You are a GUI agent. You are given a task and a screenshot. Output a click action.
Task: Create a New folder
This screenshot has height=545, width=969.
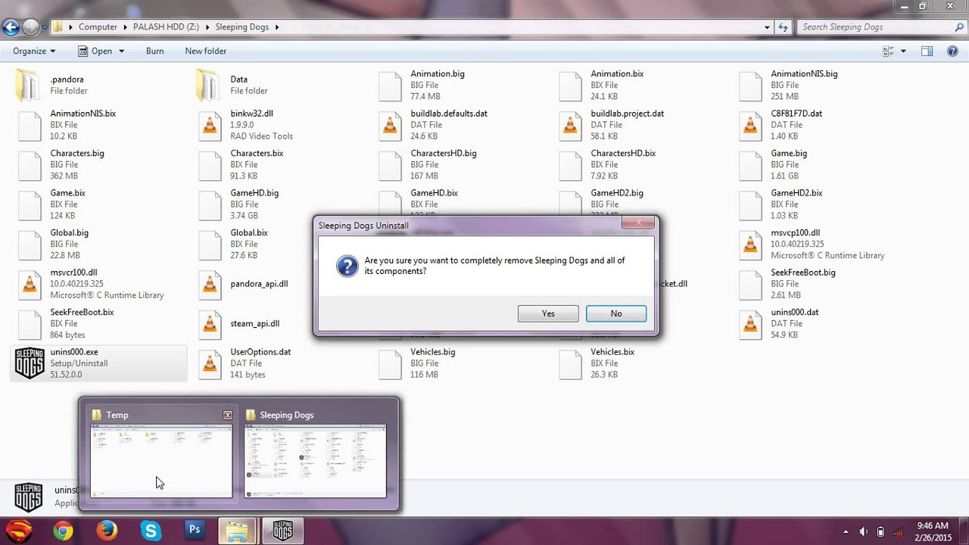tap(206, 51)
